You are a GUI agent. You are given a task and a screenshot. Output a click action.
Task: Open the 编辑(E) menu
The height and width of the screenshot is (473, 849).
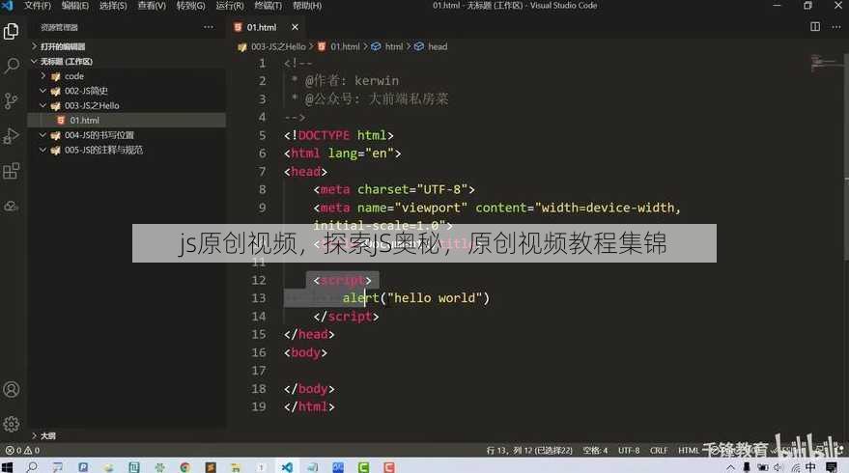pyautogui.click(x=74, y=6)
